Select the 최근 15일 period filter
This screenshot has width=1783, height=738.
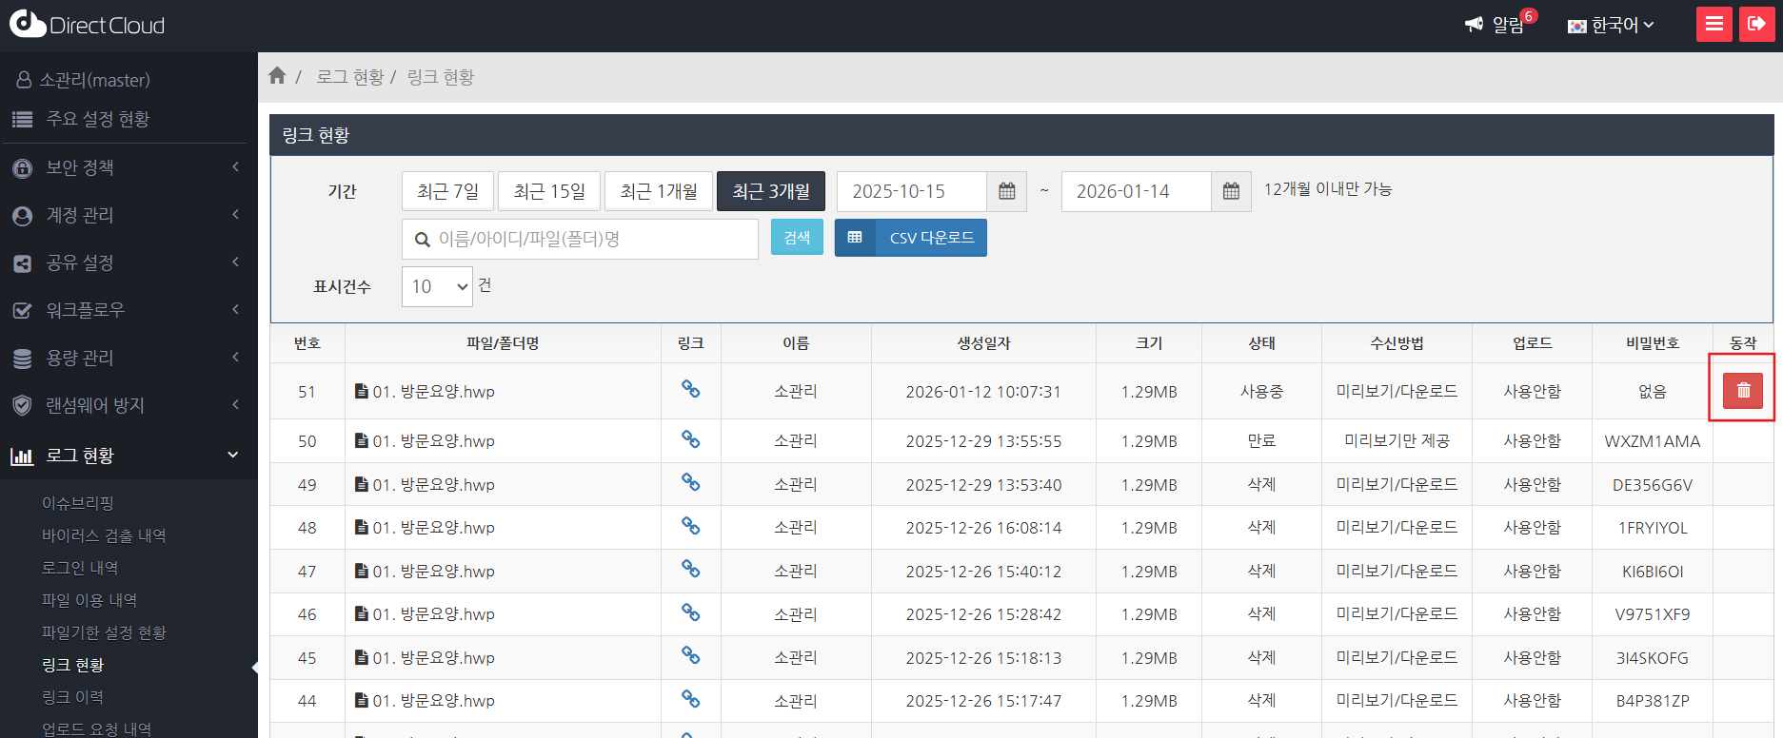coord(549,191)
